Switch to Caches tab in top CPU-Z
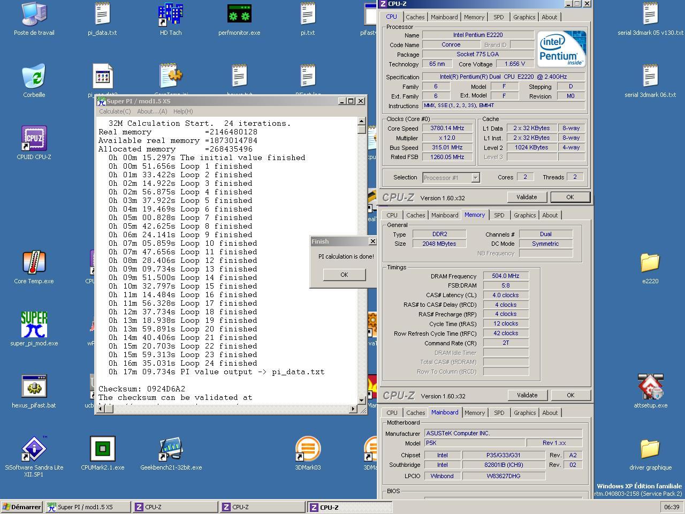Image resolution: width=685 pixels, height=514 pixels. (x=415, y=17)
